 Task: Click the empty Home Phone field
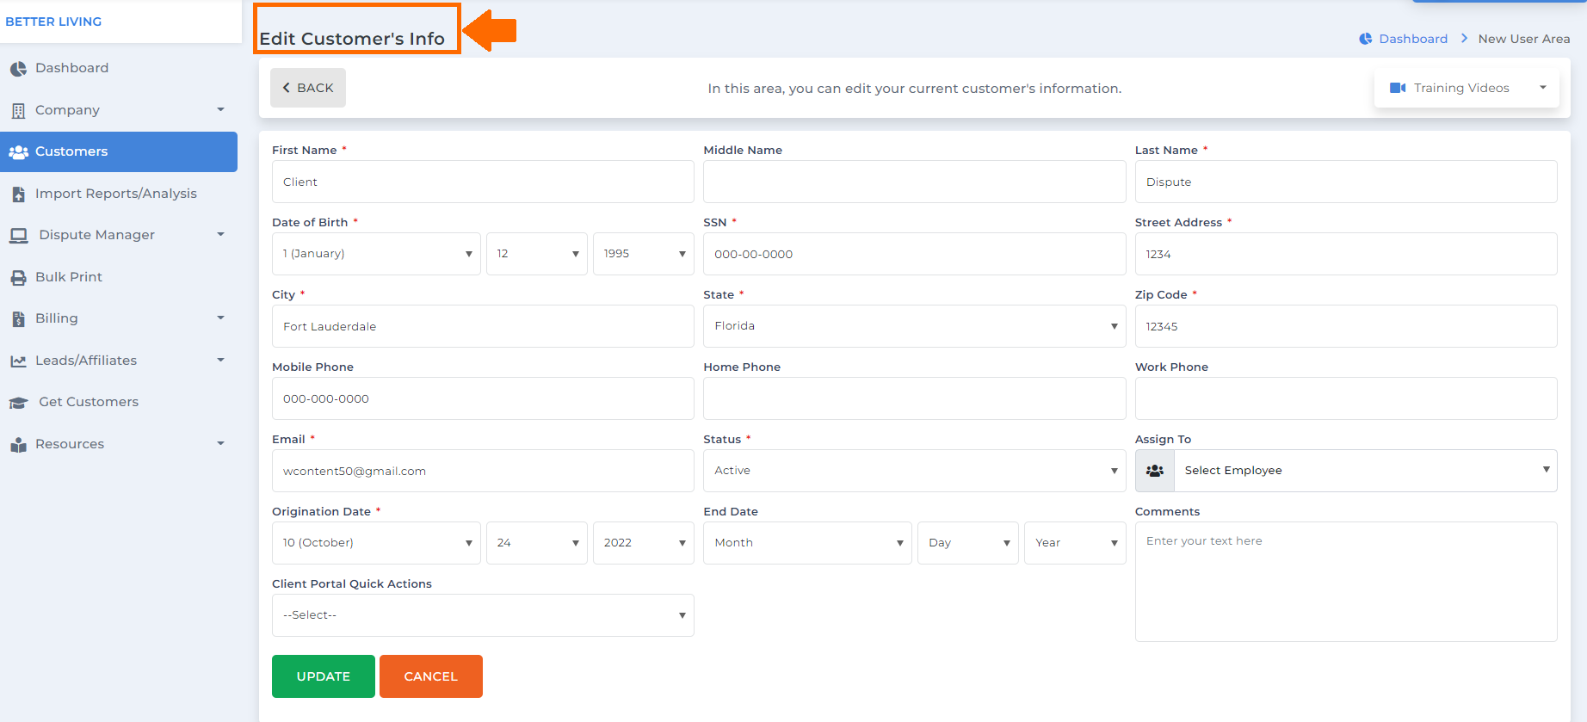[915, 398]
